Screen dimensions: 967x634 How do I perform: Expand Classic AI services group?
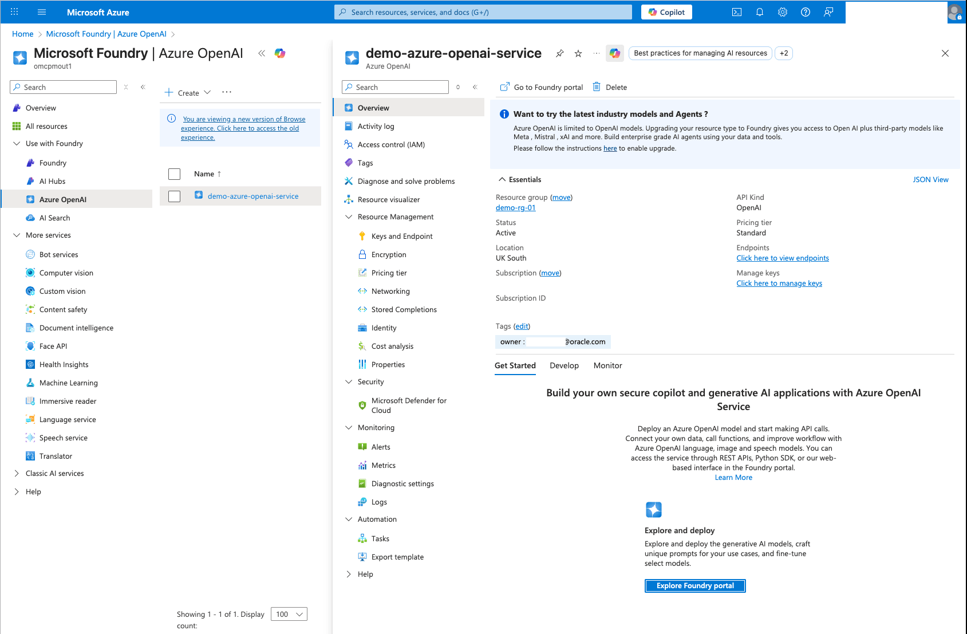[x=17, y=473]
